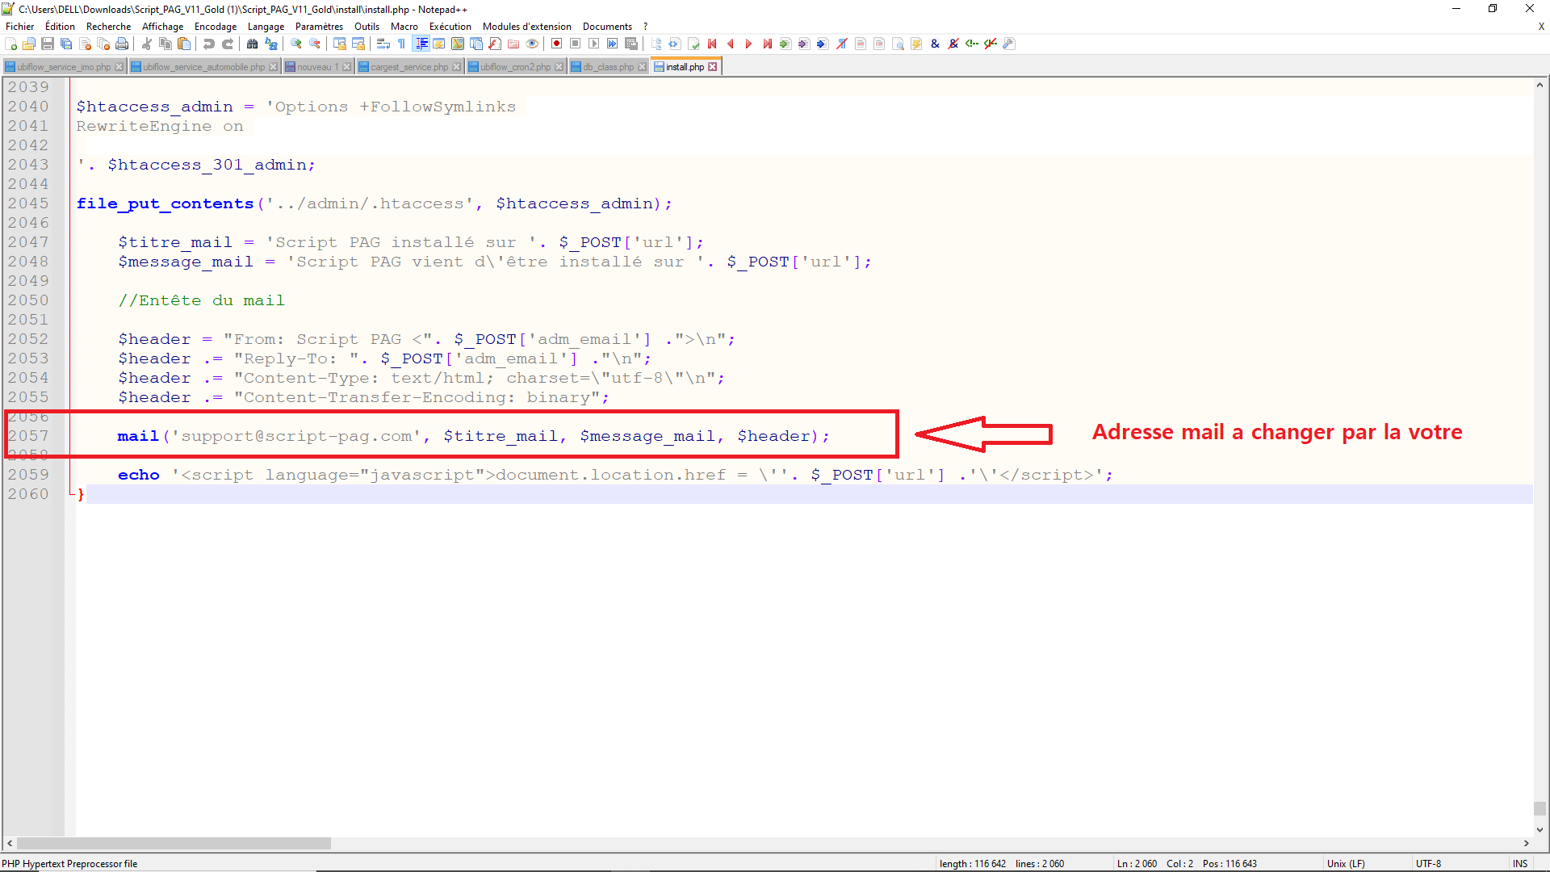Click the Zoom In magnifier icon
Screen dimensions: 1550x872
click(x=296, y=44)
